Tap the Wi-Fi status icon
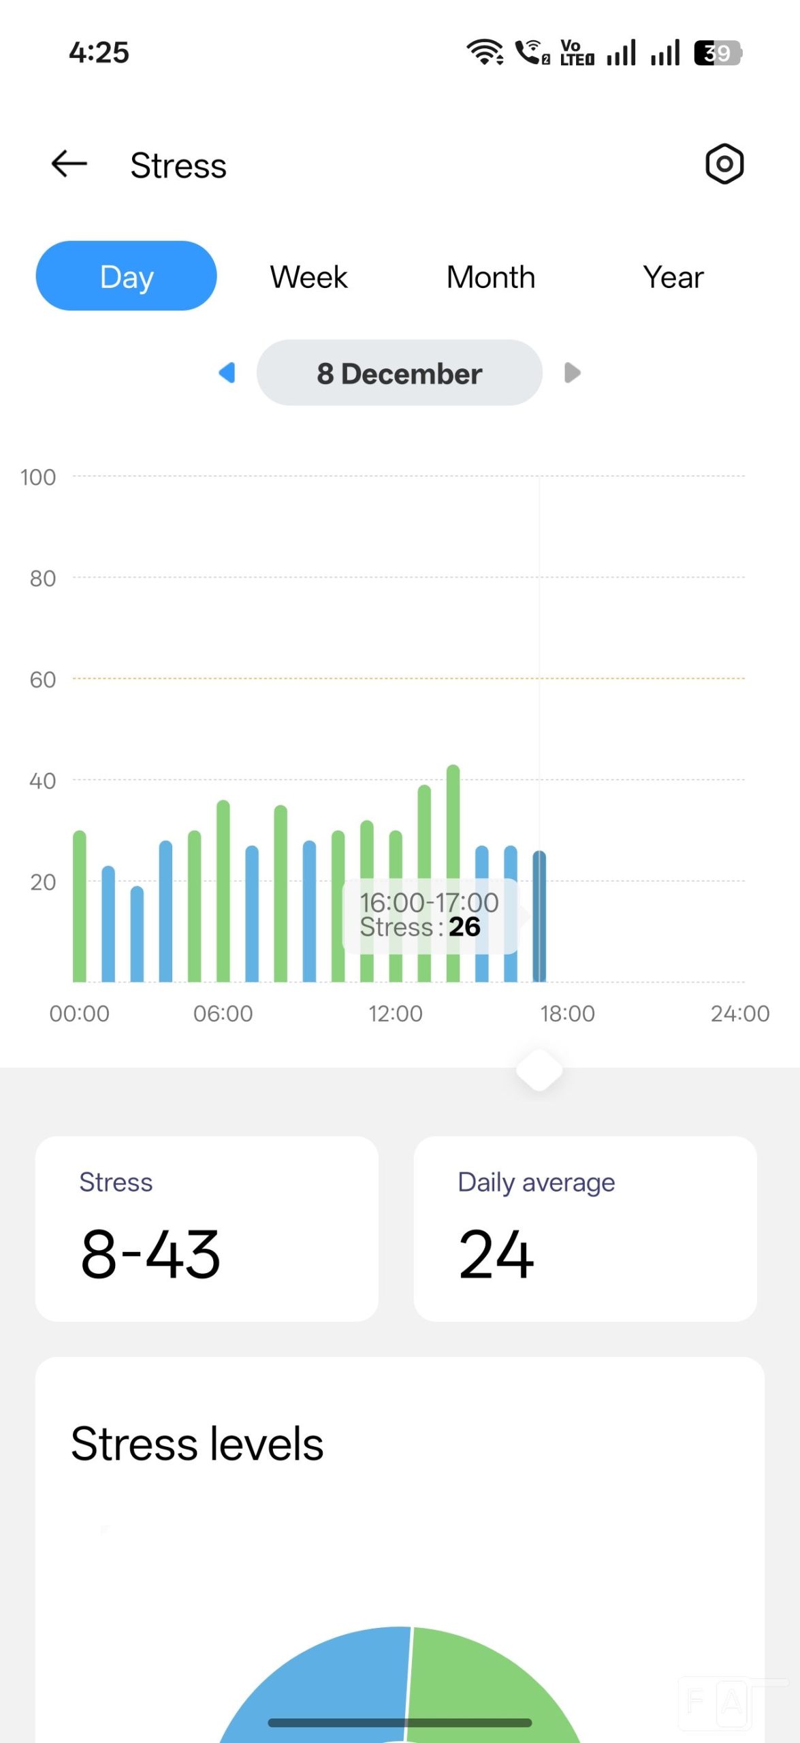This screenshot has height=1743, width=800. coord(484,52)
